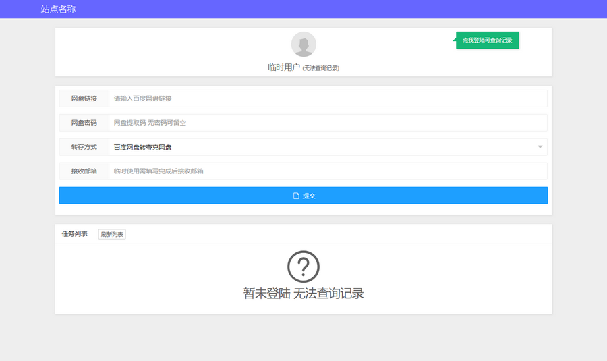Click the question mark circle icon
The width and height of the screenshot is (607, 361).
coord(303,267)
